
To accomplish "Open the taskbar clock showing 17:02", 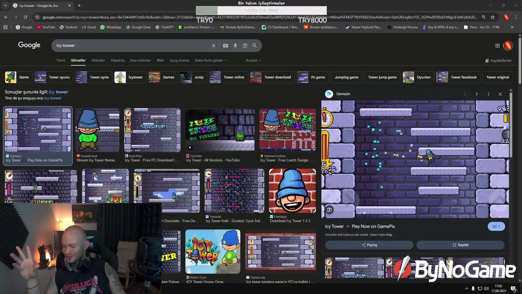I will click(498, 288).
